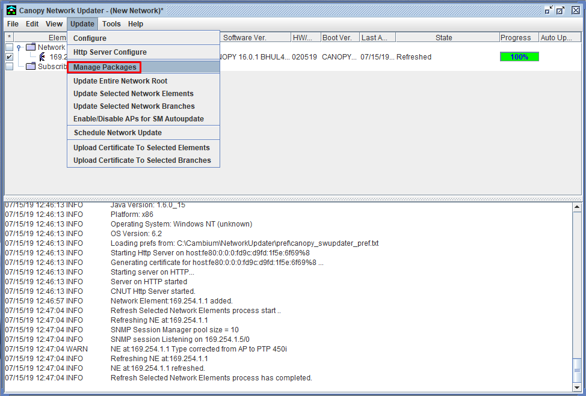Toggle the Subscriber group checkbox
This screenshot has height=396, width=586.
click(x=10, y=67)
